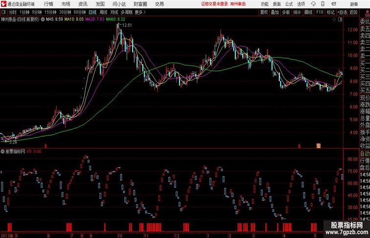
Task: Click the diamond icon at chart top-right
Action: tap(334, 20)
